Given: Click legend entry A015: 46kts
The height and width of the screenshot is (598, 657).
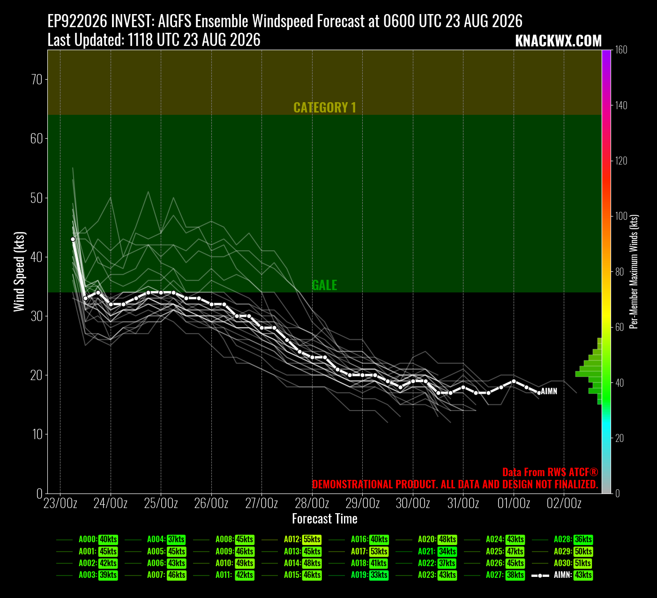Looking at the screenshot, I should click(292, 575).
